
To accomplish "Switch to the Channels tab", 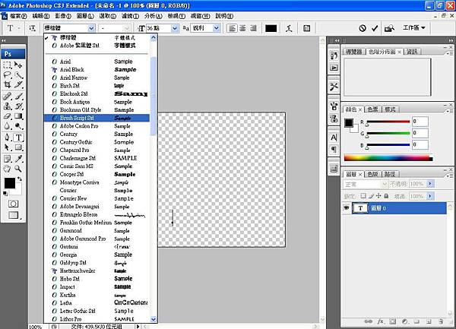I will coord(372,174).
